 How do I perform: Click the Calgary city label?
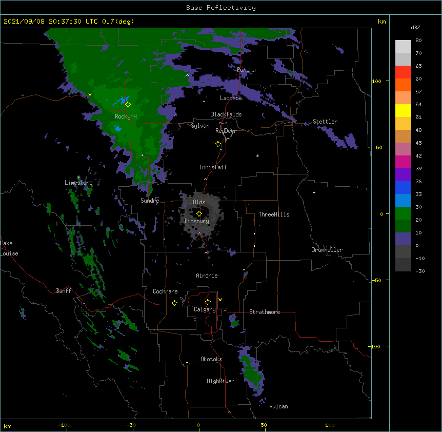pyautogui.click(x=205, y=309)
